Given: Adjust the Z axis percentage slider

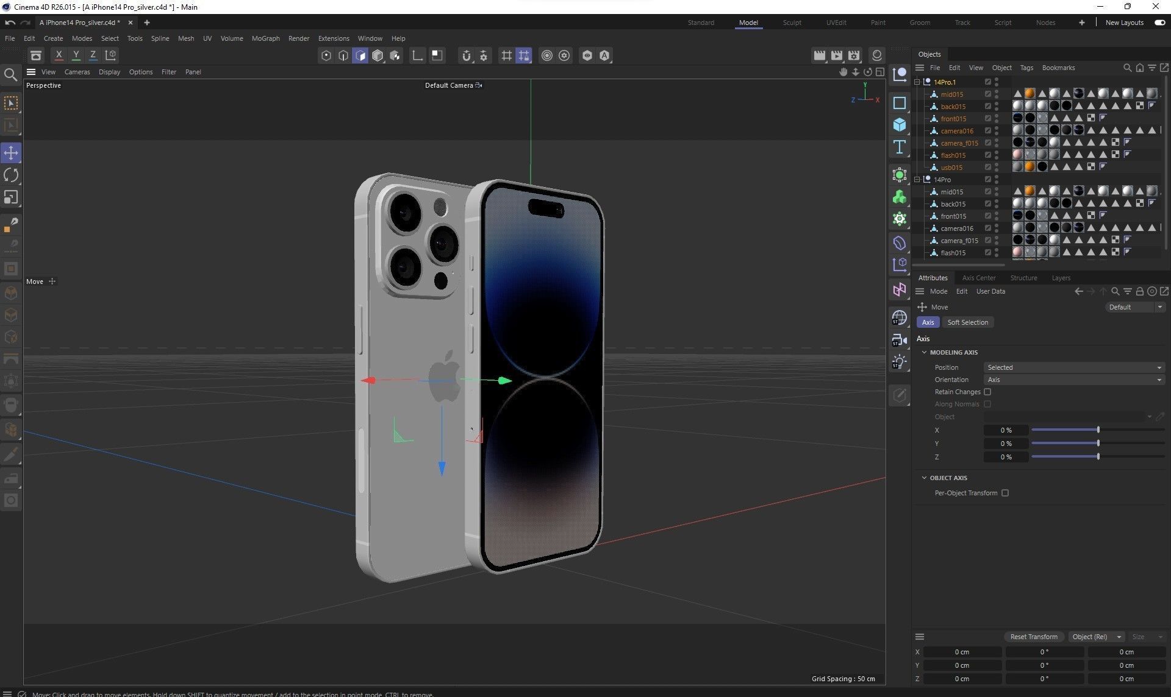Looking at the screenshot, I should click(x=1098, y=457).
